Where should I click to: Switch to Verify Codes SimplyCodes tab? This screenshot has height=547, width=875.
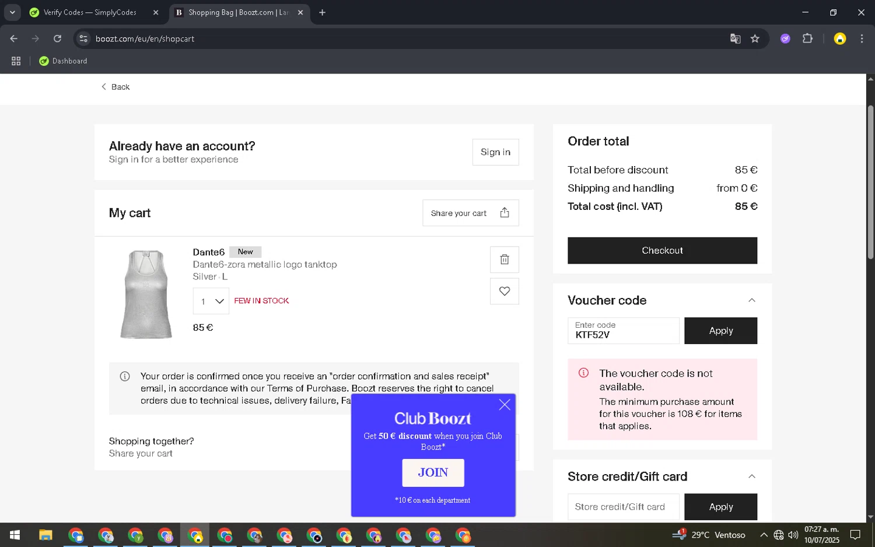pos(90,12)
